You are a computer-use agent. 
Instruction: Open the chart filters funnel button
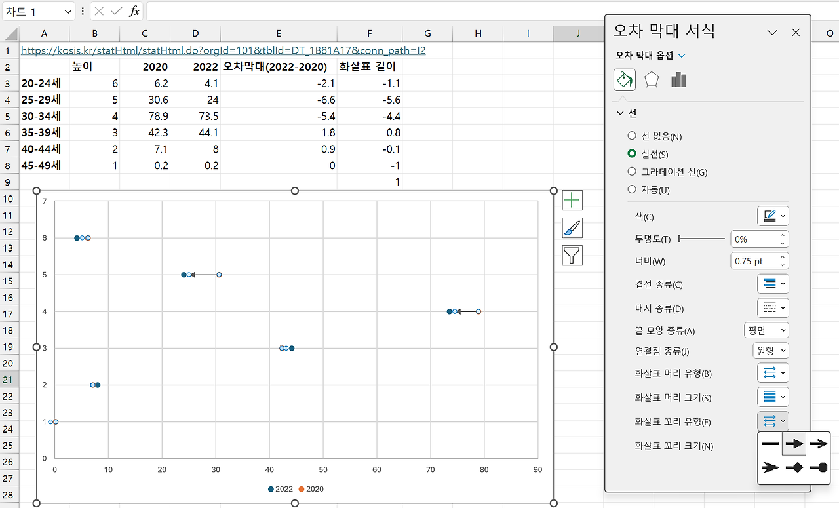(572, 255)
